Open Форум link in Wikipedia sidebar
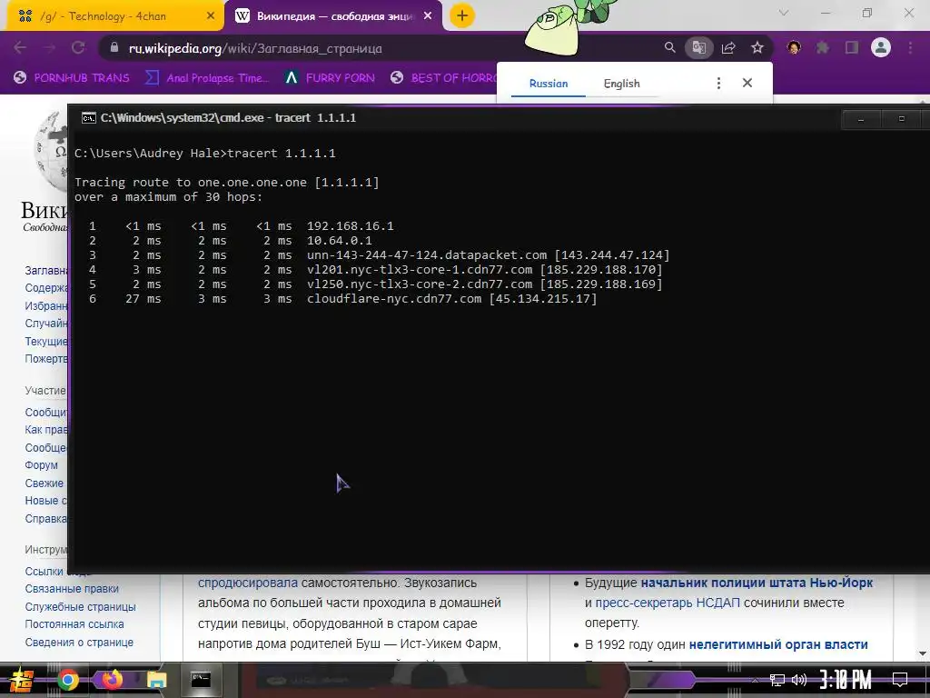The width and height of the screenshot is (930, 698). pyautogui.click(x=42, y=465)
